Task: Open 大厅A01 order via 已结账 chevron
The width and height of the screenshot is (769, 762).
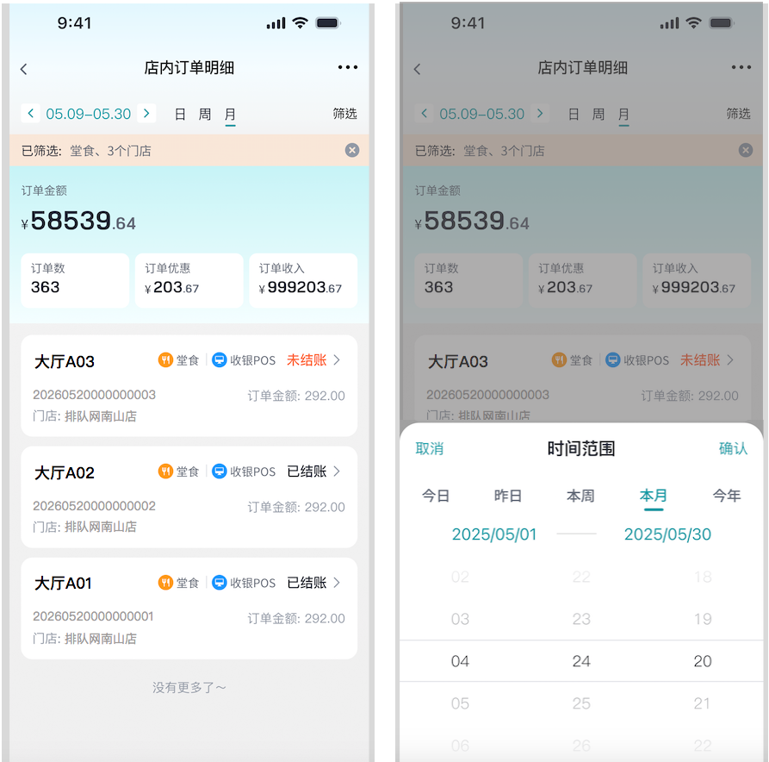Action: [337, 583]
